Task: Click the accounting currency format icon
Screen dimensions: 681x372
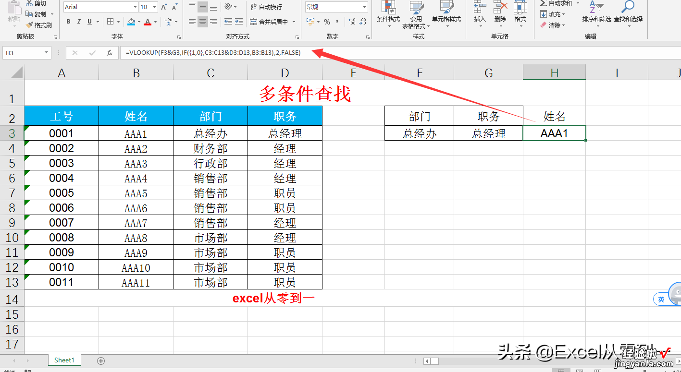Action: click(x=310, y=22)
